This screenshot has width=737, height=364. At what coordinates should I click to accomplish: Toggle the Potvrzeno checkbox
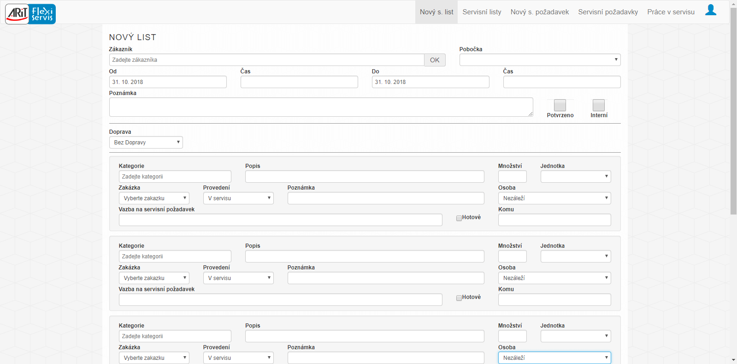coord(560,105)
